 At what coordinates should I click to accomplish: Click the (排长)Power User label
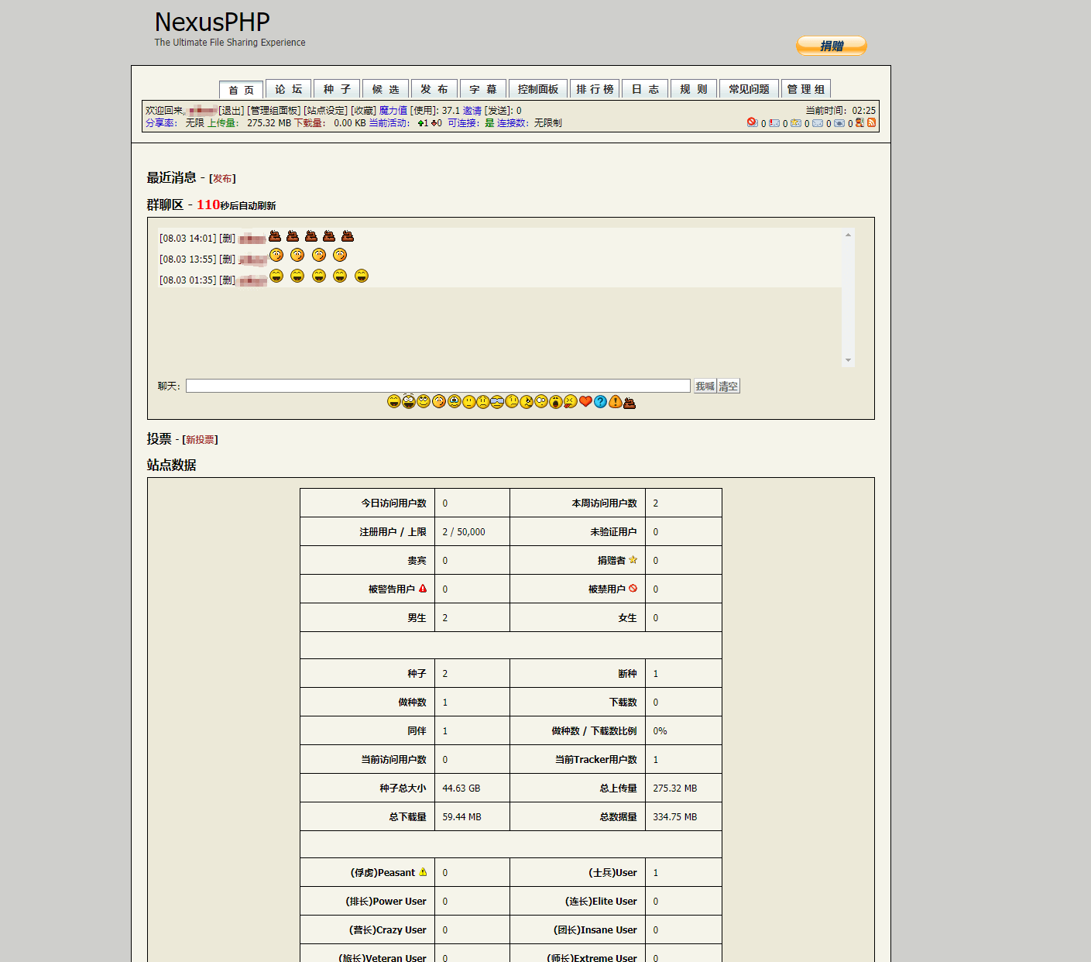pyautogui.click(x=386, y=902)
